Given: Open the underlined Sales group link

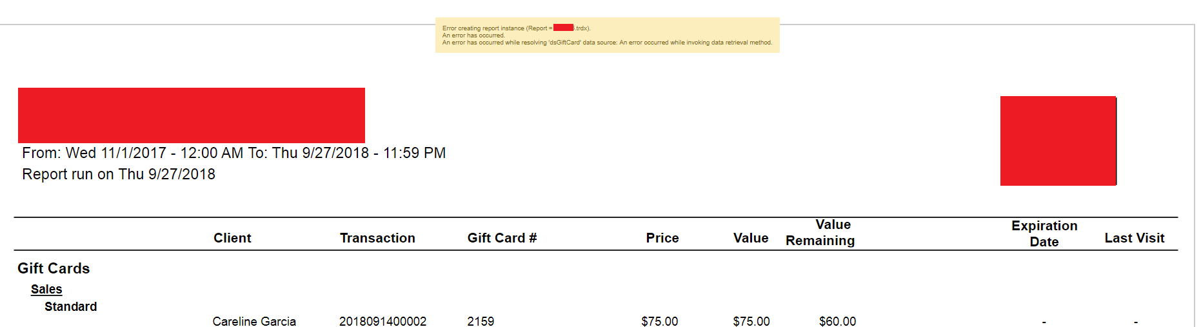Looking at the screenshot, I should click(x=46, y=289).
